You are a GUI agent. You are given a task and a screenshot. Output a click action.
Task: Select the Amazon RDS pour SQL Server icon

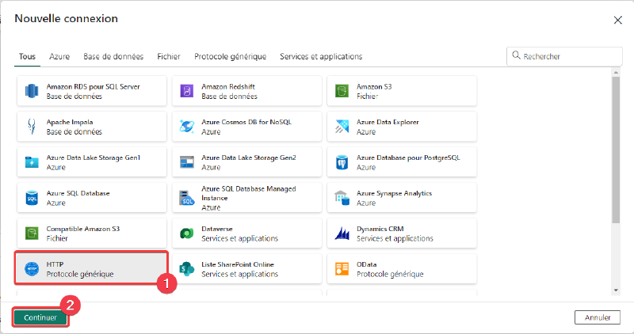point(32,91)
